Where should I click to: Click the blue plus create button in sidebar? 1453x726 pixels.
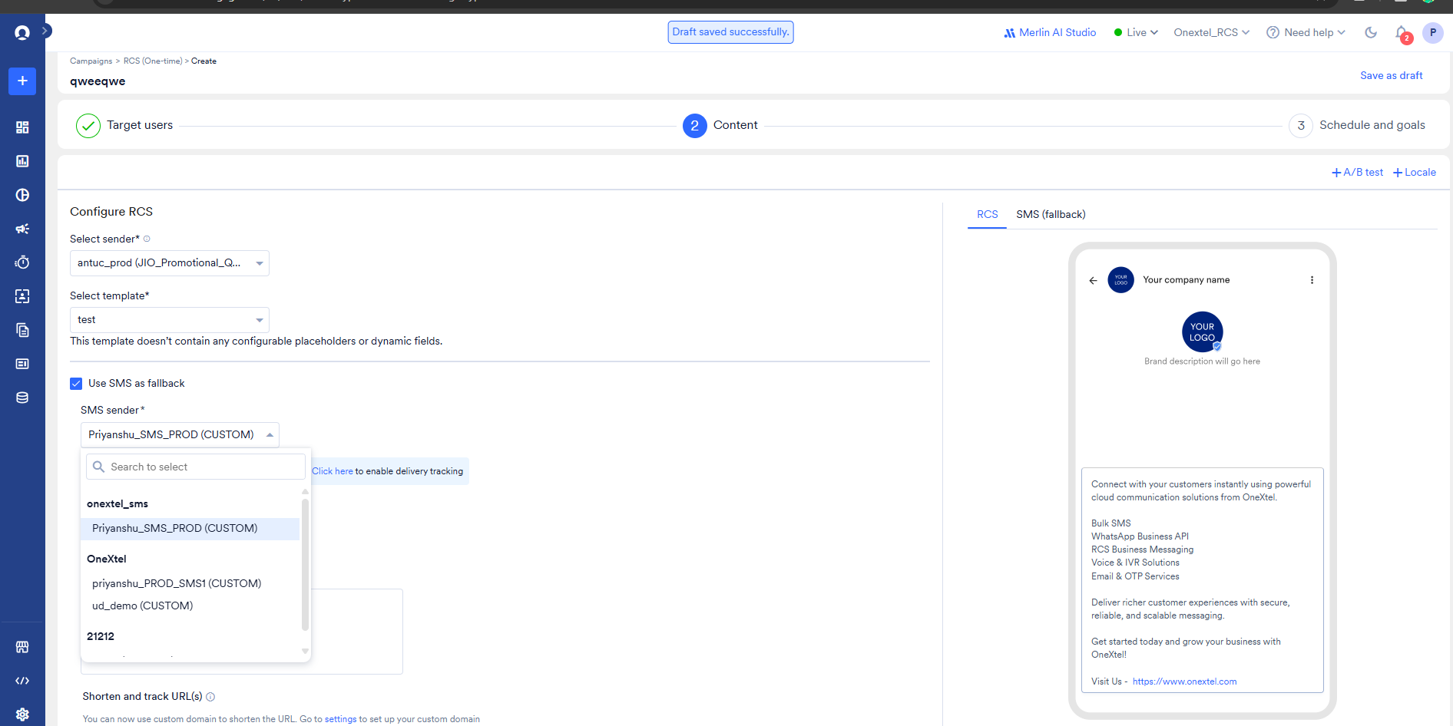click(22, 81)
